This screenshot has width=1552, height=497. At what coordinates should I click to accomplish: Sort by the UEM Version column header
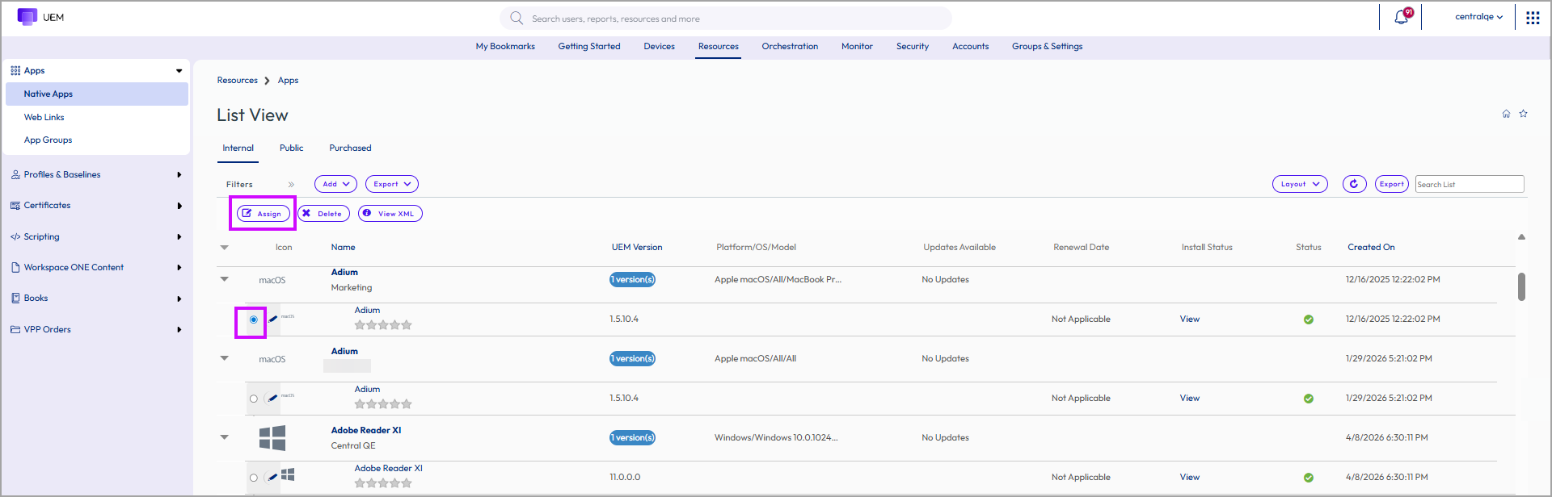pyautogui.click(x=636, y=248)
